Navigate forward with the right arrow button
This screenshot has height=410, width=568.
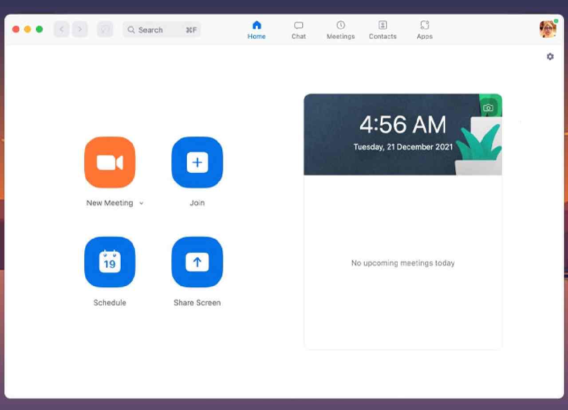(80, 30)
